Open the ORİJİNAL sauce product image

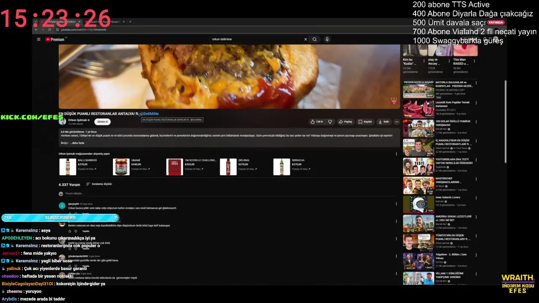(x=228, y=167)
